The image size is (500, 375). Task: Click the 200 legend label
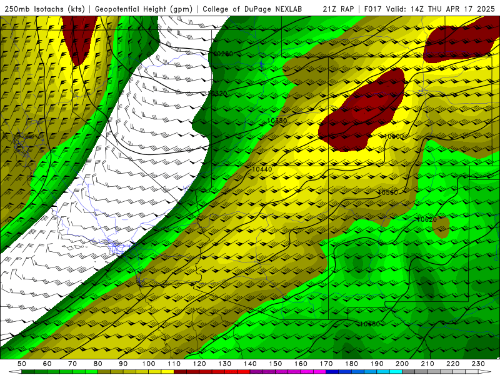(402, 364)
